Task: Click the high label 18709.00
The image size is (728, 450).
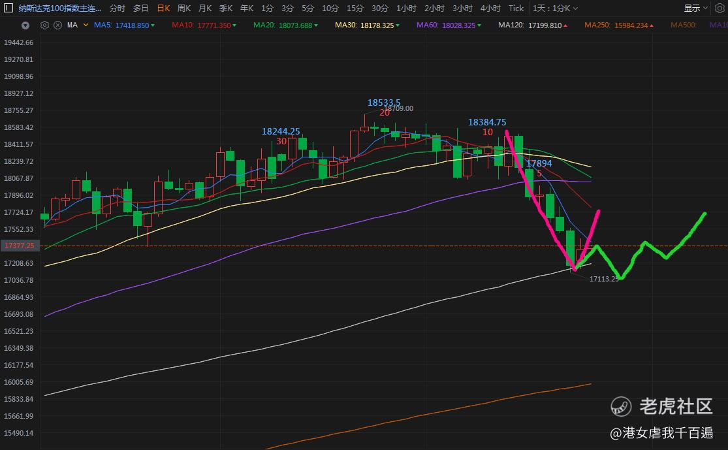Action: click(399, 108)
